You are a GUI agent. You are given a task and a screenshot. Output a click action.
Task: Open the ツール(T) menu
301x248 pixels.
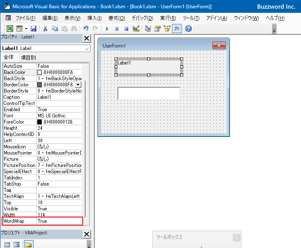point(191,18)
